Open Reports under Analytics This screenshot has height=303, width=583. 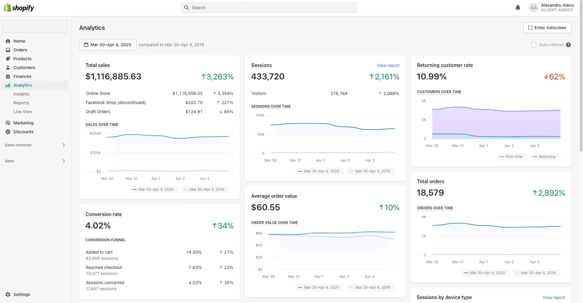(21, 103)
